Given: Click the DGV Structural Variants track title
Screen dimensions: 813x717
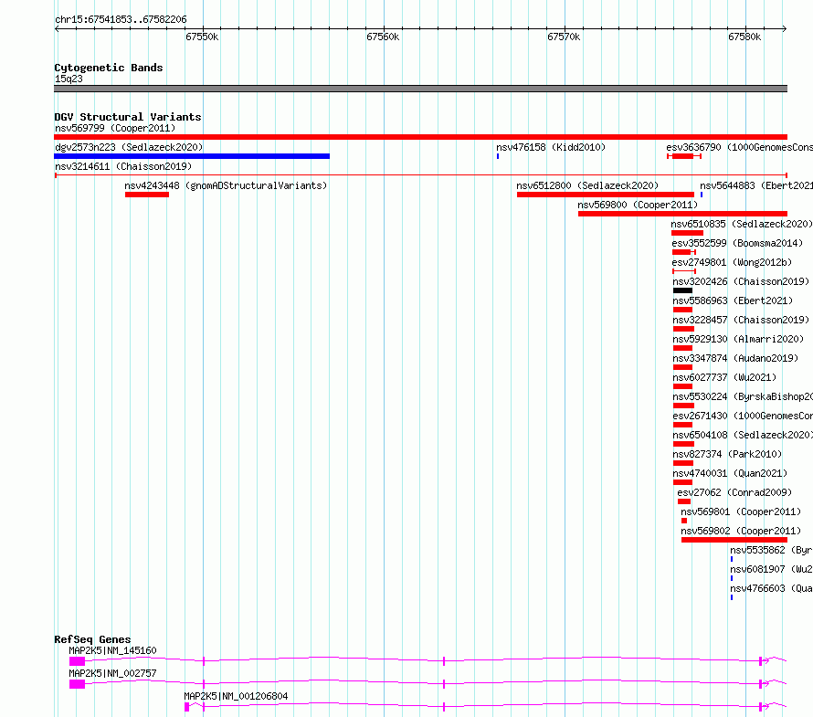Looking at the screenshot, I should (x=128, y=117).
